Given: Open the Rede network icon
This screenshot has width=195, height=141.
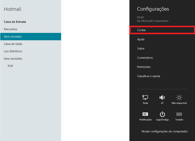Looking at the screenshot, I should coord(145,98).
